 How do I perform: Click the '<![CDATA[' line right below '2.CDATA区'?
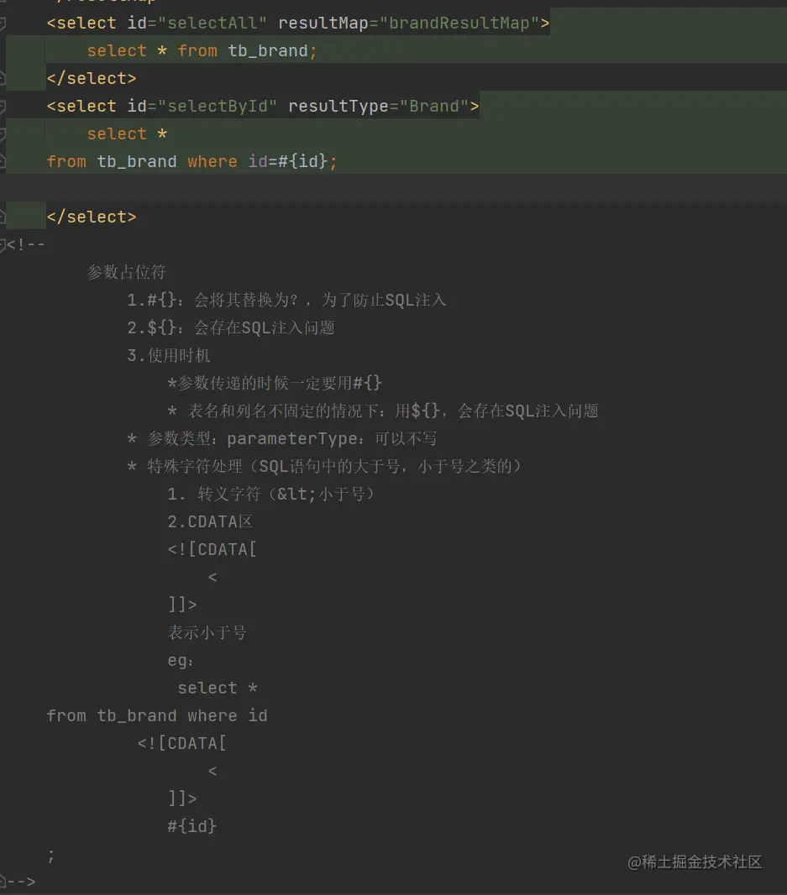212,550
